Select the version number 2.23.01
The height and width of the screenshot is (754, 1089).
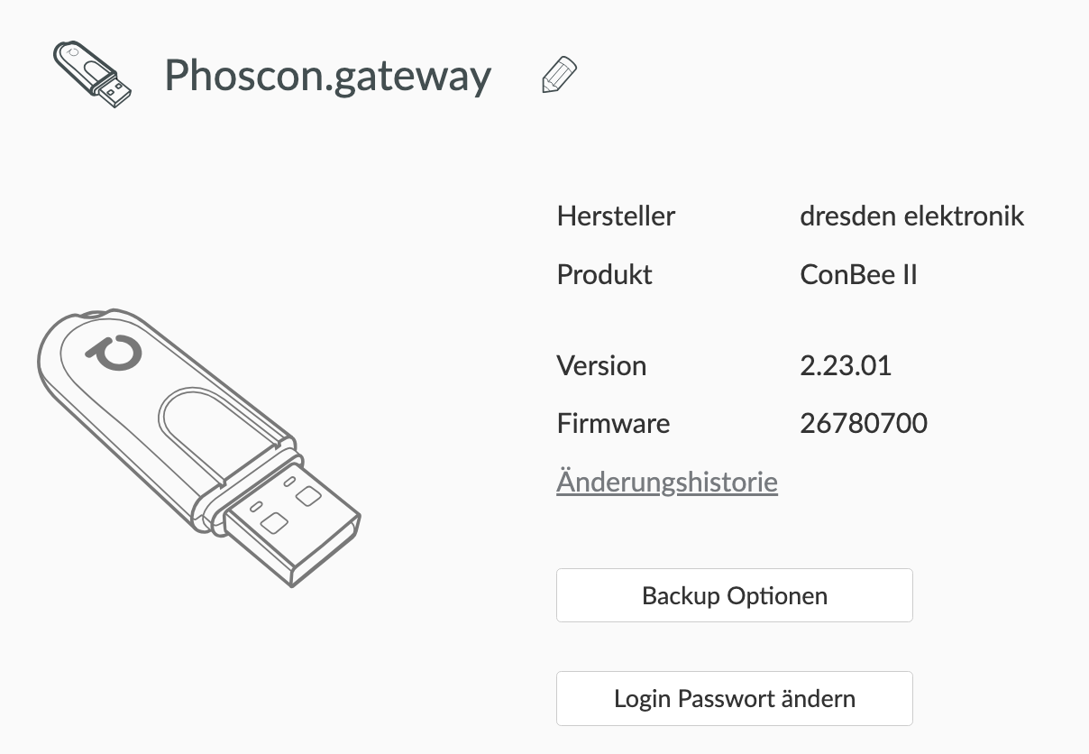(x=845, y=365)
